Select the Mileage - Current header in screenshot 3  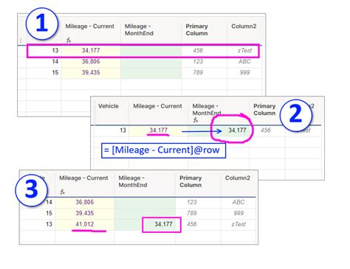pyautogui.click(x=83, y=178)
